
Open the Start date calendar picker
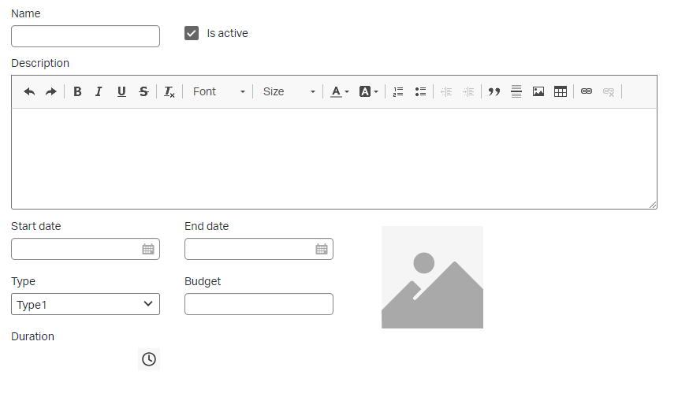(148, 249)
